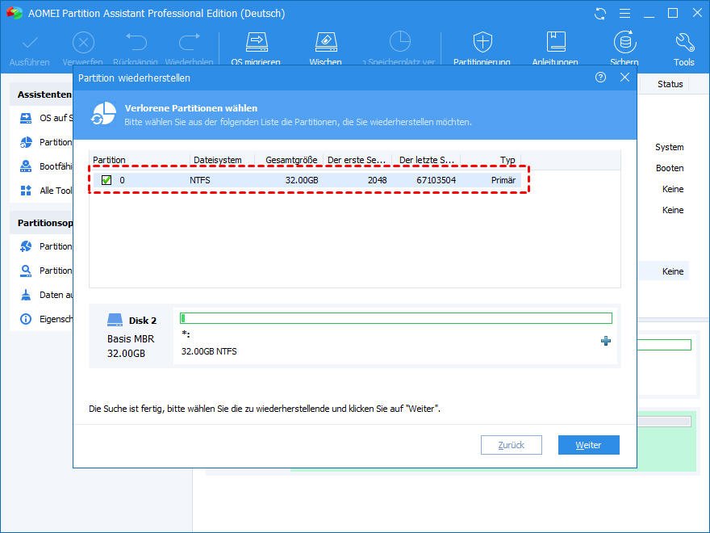The width and height of the screenshot is (710, 533).
Task: Click the Disk 2 label
Action: tap(143, 321)
